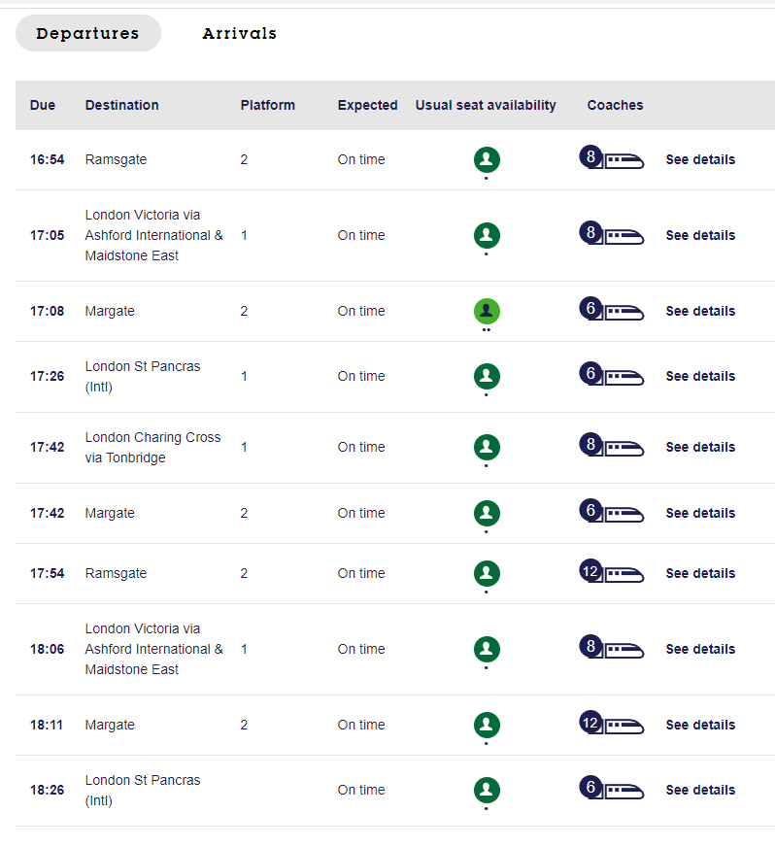This screenshot has height=847, width=775.
Task: Click 8-coach icon for 17:42 Charing Cross
Action: click(x=612, y=447)
